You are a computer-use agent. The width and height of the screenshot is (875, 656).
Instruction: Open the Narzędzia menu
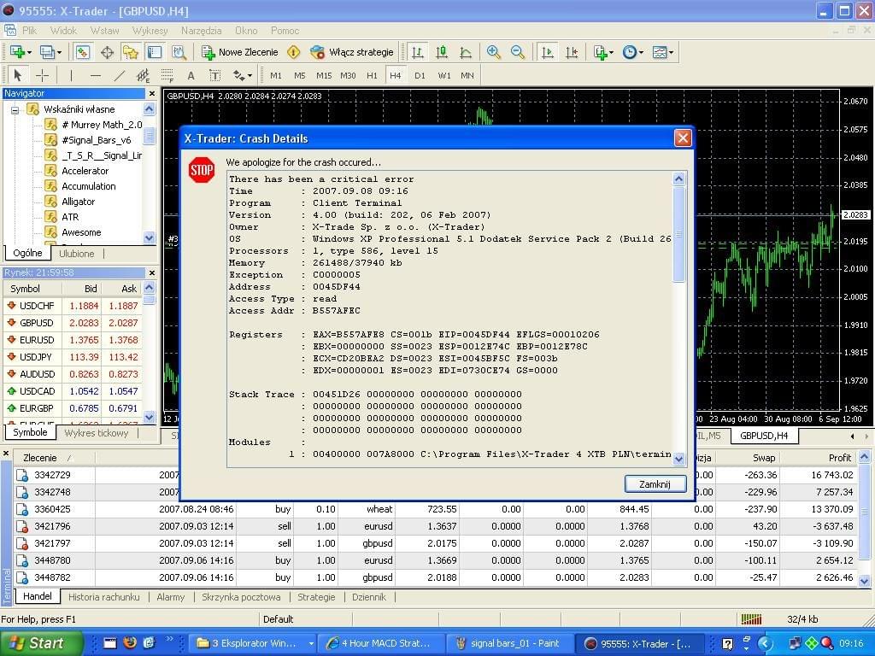[x=201, y=31]
